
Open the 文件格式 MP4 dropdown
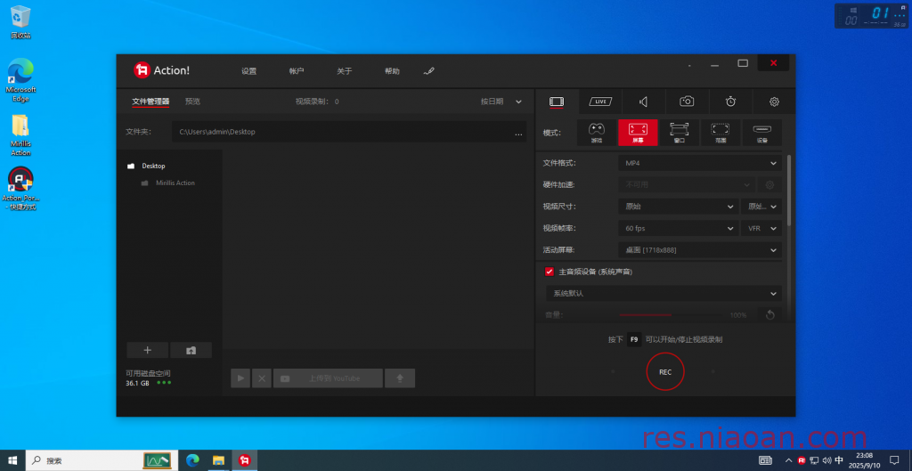(700, 164)
